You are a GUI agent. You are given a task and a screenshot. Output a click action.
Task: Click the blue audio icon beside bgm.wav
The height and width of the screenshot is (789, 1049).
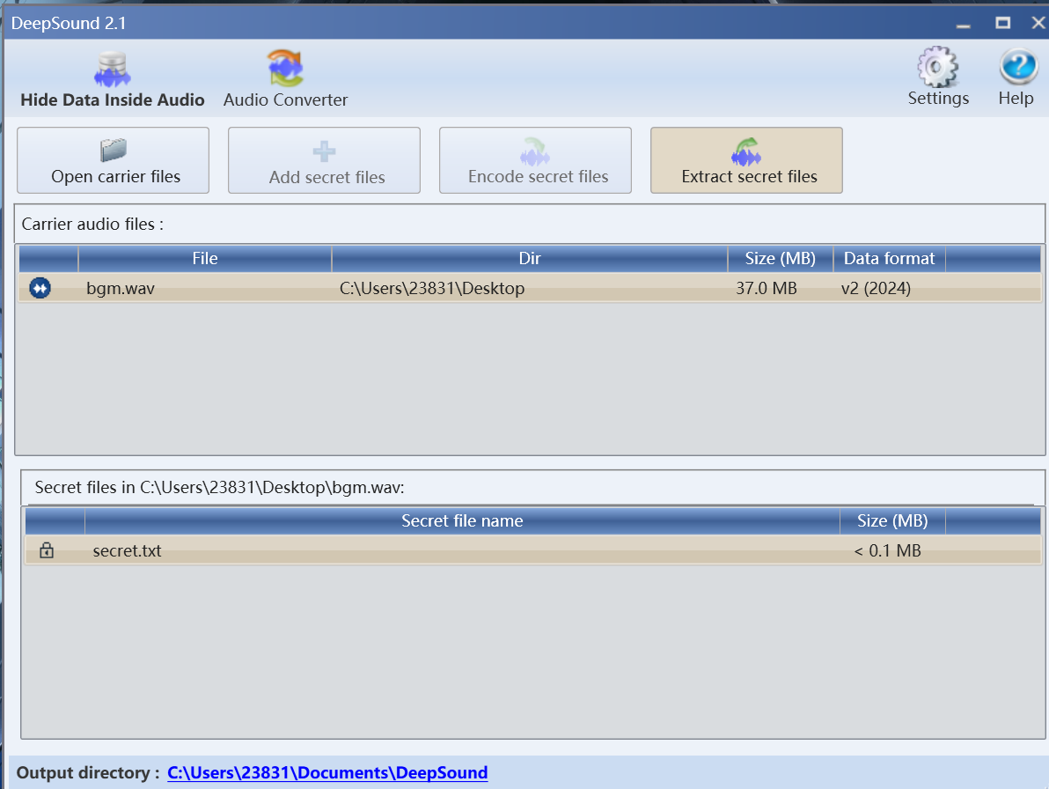(x=40, y=289)
